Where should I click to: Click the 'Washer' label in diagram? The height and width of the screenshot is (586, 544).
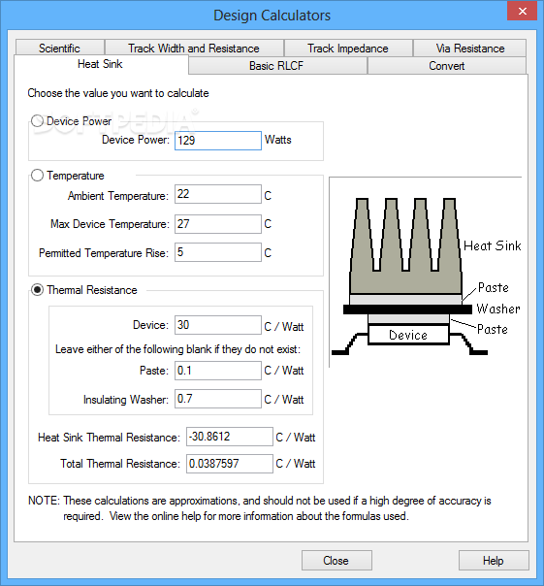click(498, 309)
